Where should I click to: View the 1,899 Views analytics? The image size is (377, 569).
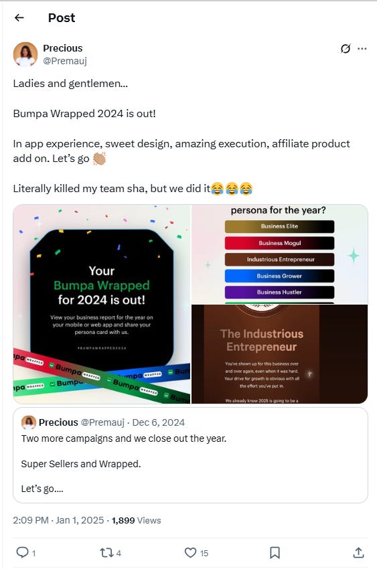137,520
